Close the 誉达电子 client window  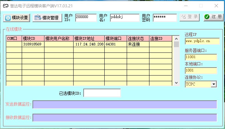click(x=216, y=6)
